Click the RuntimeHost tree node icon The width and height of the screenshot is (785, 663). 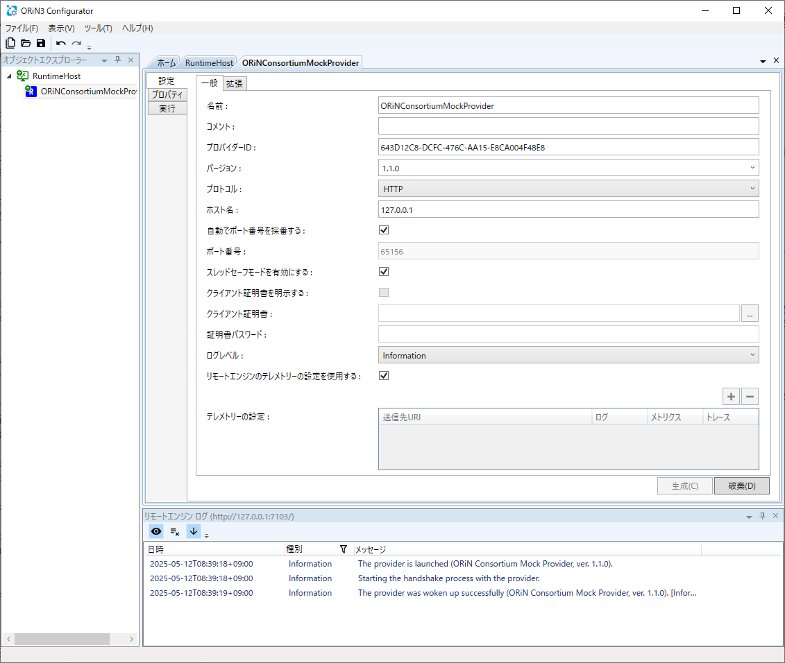(x=22, y=76)
